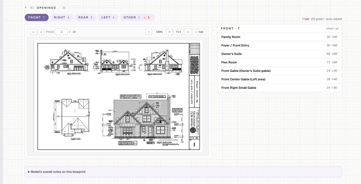Screen dimensions: 361x184
Task: Click the right elevation drawing
Action: 162,61
